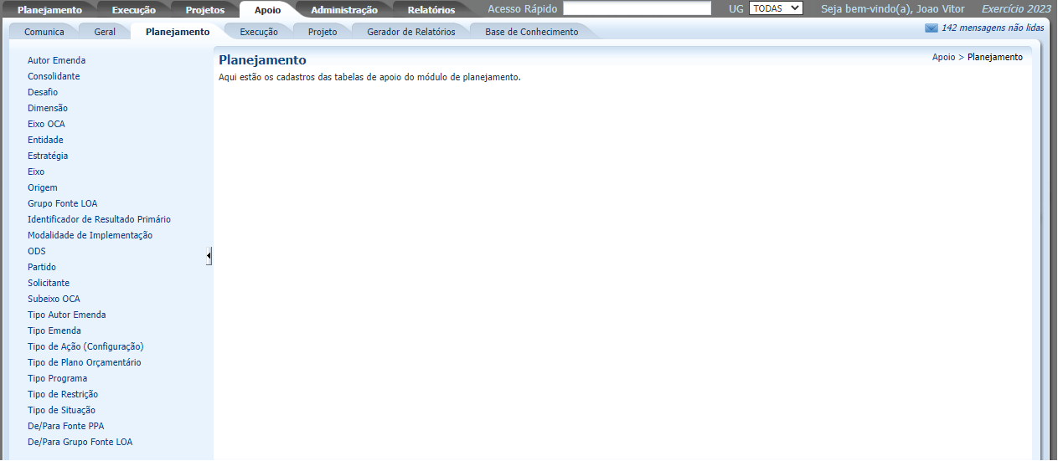Open the UG dropdown showing TODAS

click(x=775, y=8)
